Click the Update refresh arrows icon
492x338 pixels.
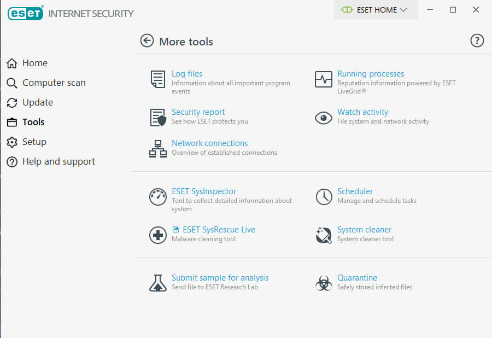click(12, 103)
